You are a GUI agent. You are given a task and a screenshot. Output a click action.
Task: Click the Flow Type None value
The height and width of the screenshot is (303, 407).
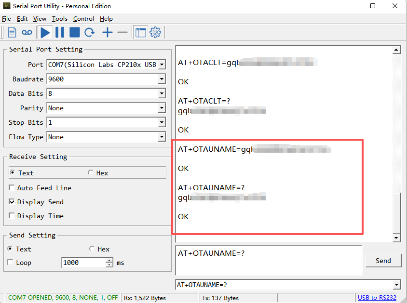56,137
